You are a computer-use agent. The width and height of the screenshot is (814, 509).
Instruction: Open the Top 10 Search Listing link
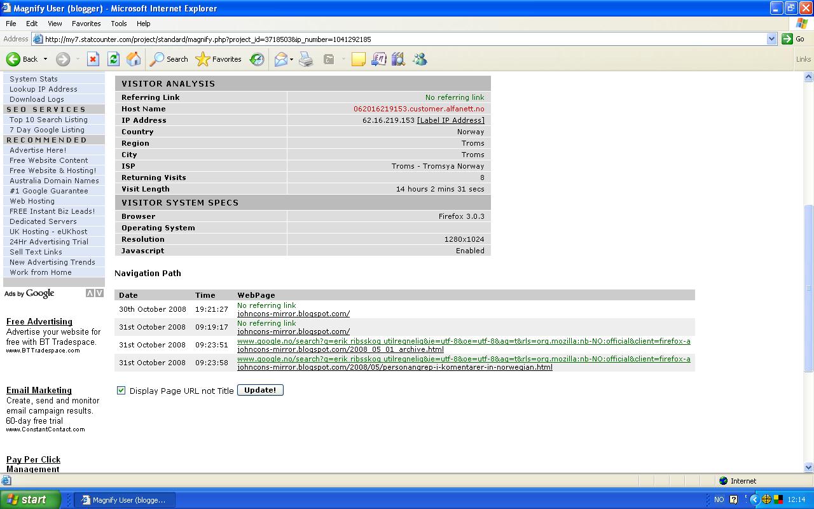click(x=48, y=120)
